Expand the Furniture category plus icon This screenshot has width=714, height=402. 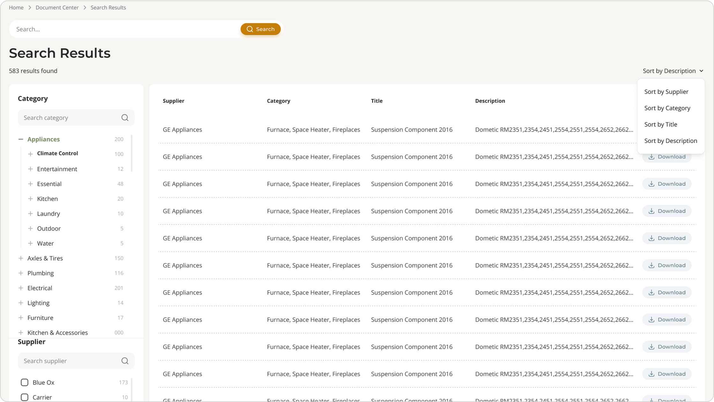21,318
